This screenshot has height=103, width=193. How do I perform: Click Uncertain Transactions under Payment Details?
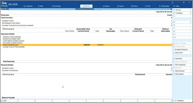coord(86,71)
